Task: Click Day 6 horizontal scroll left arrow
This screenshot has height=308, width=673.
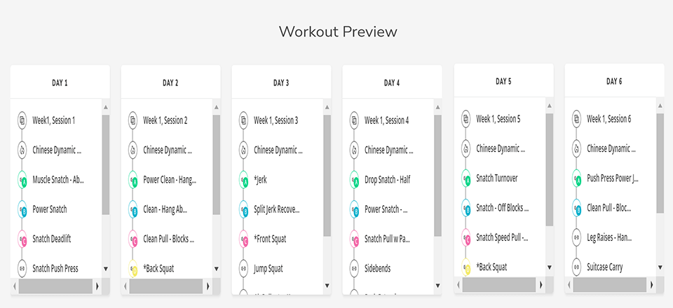Action: tap(569, 284)
